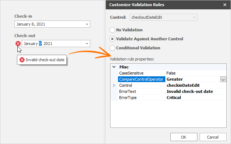Expand the Control property row
The height and width of the screenshot is (144, 231).
[x=114, y=85]
